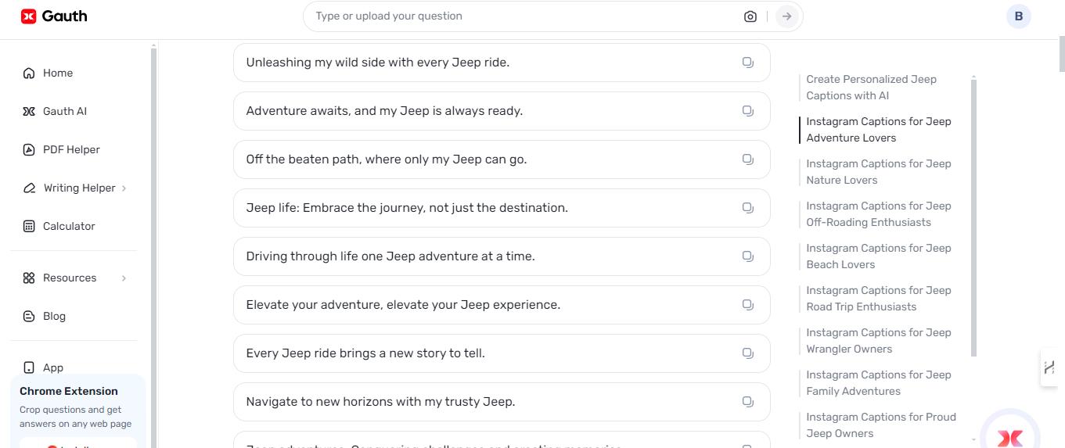Click the table of contents scrollbar

973,219
